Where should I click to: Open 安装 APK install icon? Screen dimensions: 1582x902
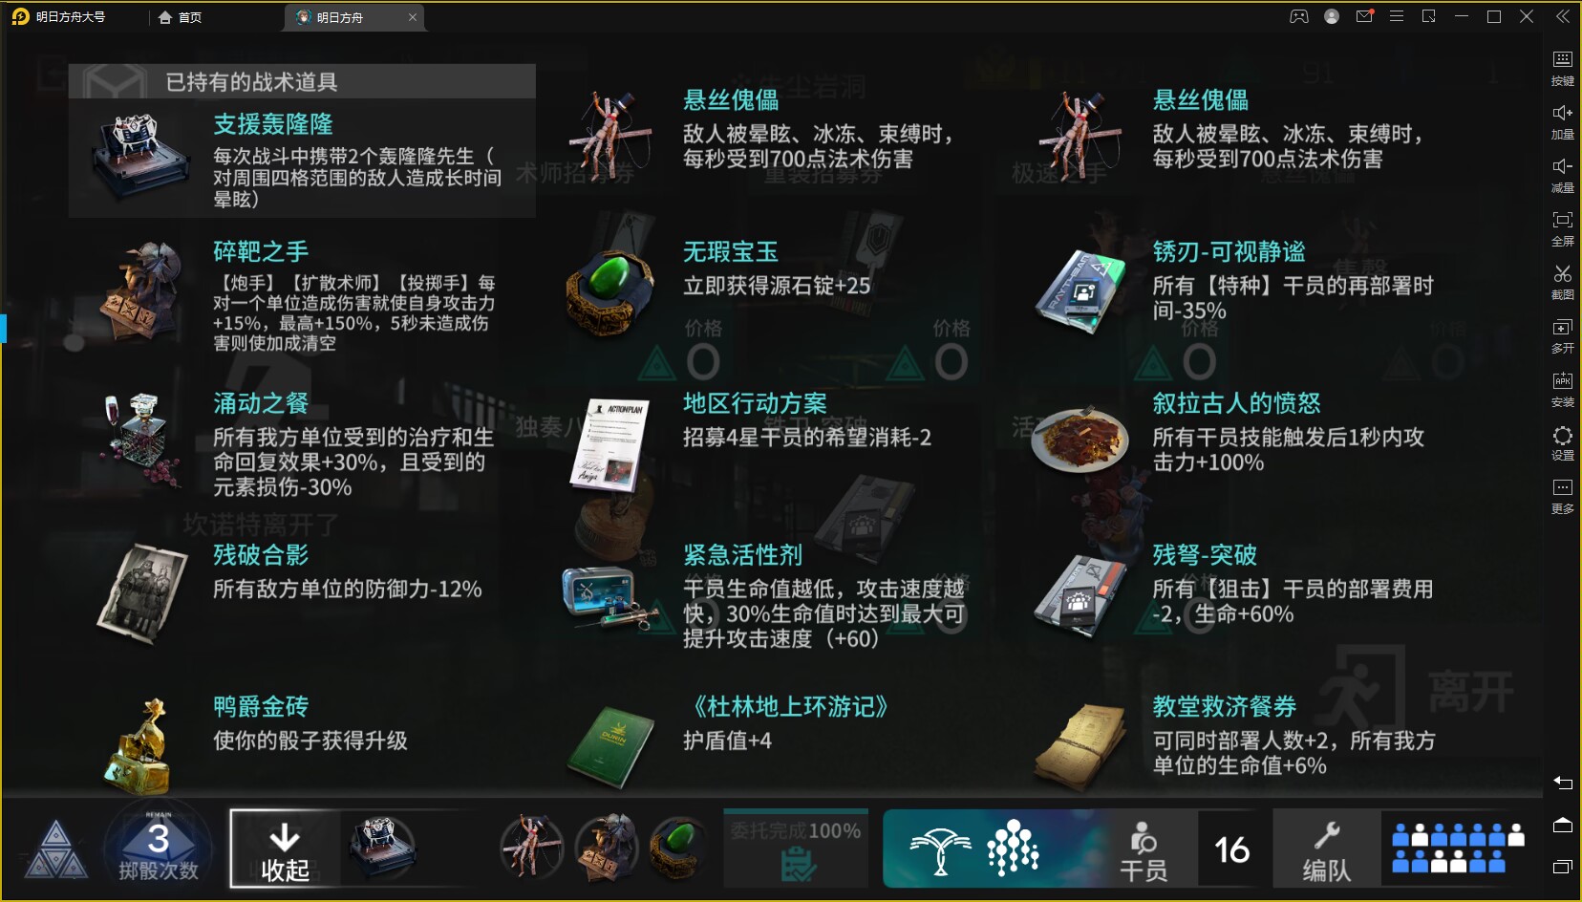(x=1562, y=389)
